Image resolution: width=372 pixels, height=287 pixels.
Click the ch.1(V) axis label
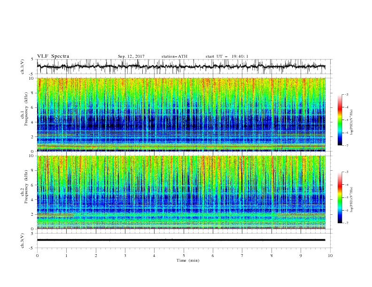23,67
